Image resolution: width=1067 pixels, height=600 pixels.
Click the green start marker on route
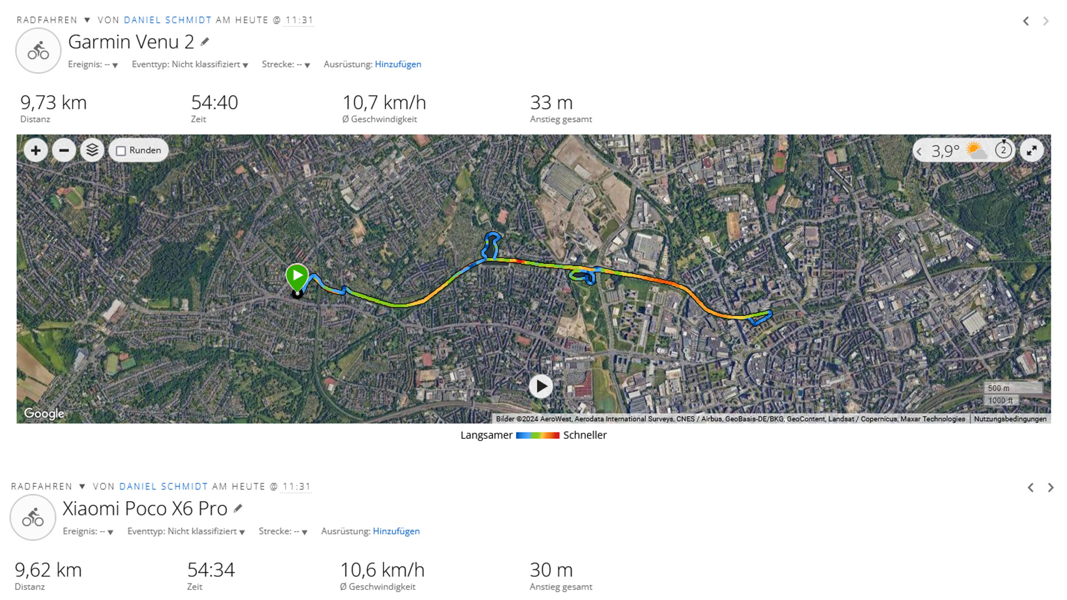click(x=297, y=275)
